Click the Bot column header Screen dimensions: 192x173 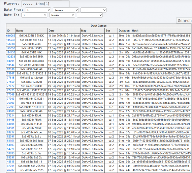coord(111,31)
